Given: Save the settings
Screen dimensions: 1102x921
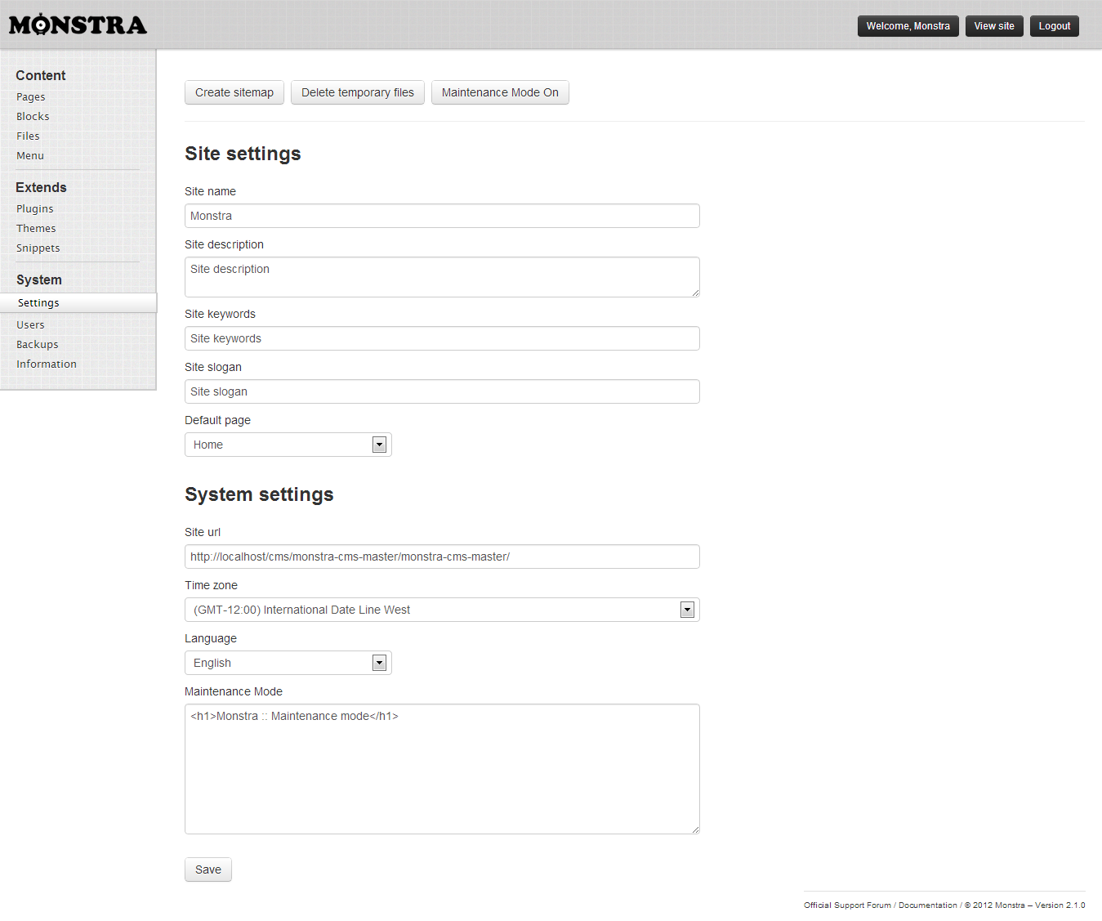Looking at the screenshot, I should pos(208,870).
